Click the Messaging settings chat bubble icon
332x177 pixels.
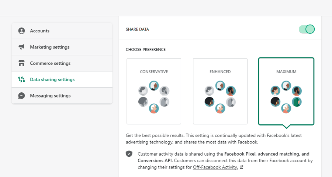[x=22, y=96]
